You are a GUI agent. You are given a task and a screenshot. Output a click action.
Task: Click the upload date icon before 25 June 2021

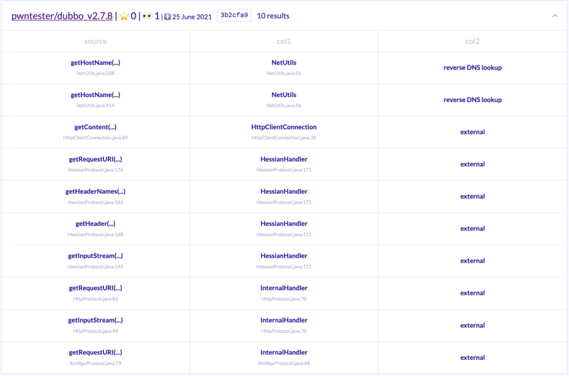pyautogui.click(x=167, y=17)
